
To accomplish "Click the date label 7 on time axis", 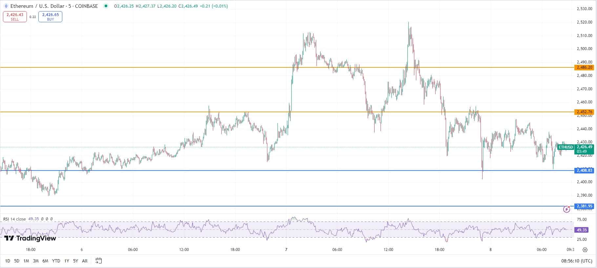I will pyautogui.click(x=286, y=250).
